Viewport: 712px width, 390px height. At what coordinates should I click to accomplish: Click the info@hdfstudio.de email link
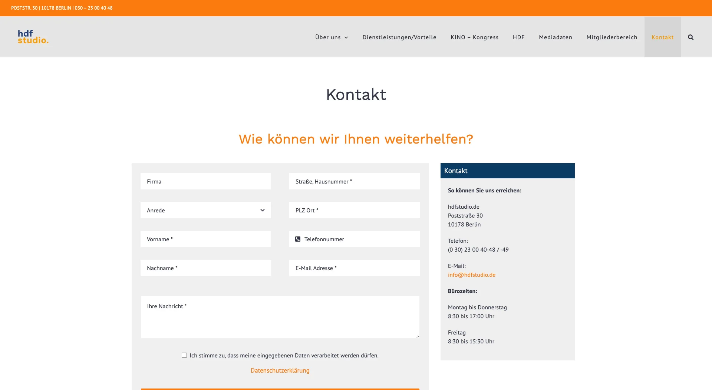pos(471,275)
